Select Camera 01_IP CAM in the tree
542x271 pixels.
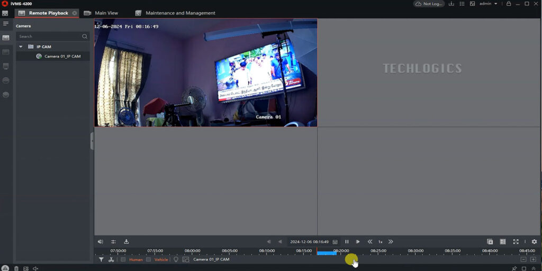(x=62, y=56)
